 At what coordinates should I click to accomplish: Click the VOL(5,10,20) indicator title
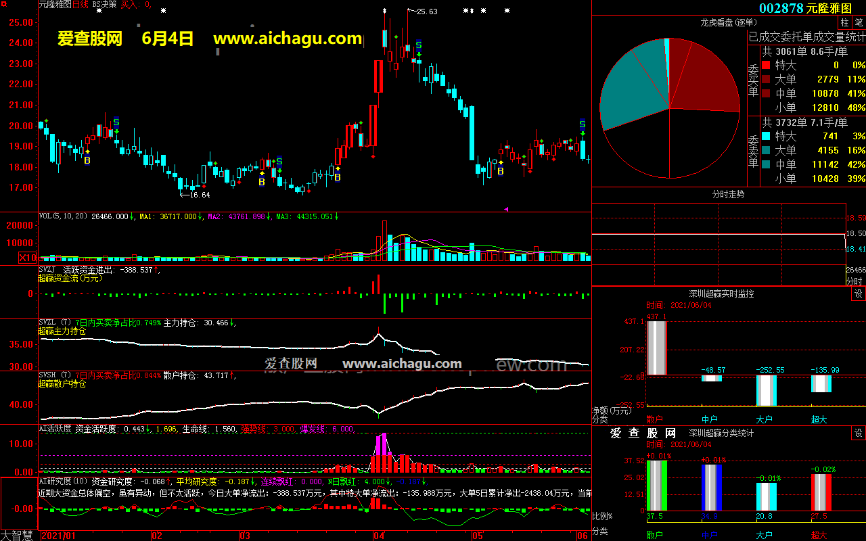tap(64, 216)
